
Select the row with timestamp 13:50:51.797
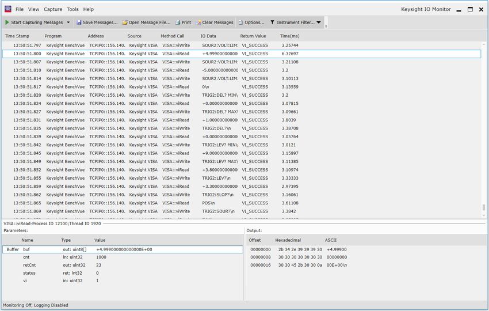242,45
